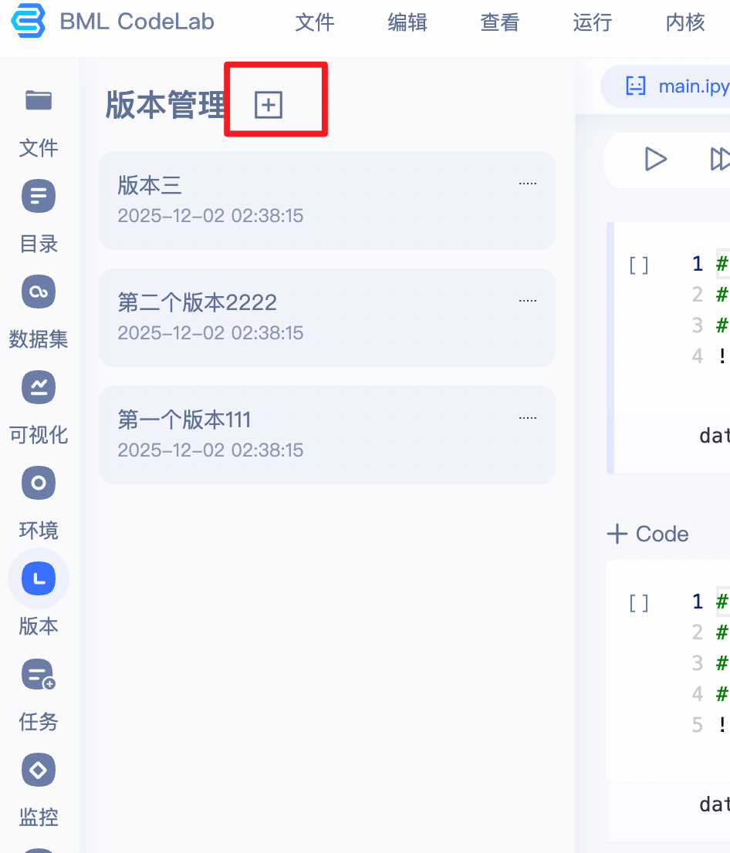
Task: Open the more options menu for 第二个版本2222
Action: [x=527, y=299]
